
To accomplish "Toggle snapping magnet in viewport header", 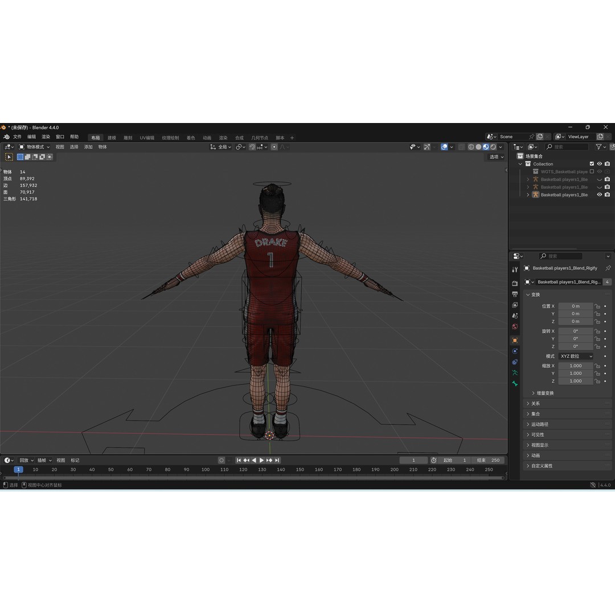I will click(x=252, y=147).
